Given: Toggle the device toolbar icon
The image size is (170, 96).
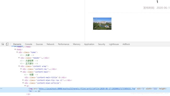Looking at the screenshot, I should 7,44.
